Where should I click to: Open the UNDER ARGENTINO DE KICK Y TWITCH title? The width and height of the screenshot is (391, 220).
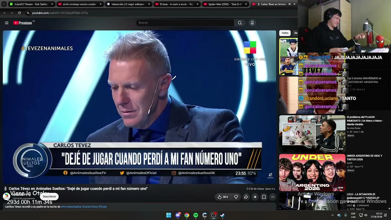pyautogui.click(x=364, y=158)
